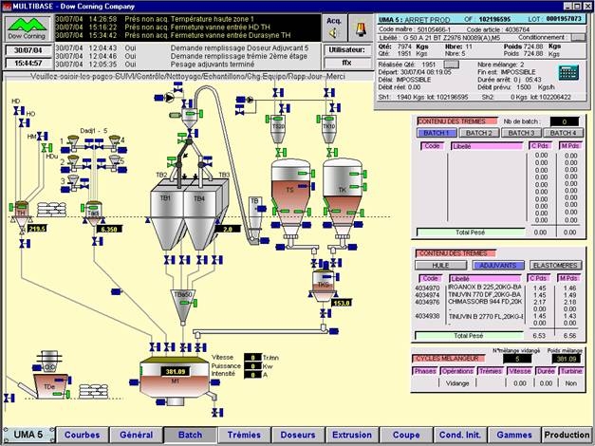
Task: Open the calculator icon in UMA 5 panel
Action: click(x=569, y=73)
